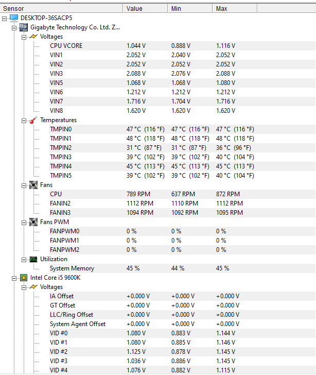Select the VIN8 sensor row
The height and width of the screenshot is (375, 316).
tap(182, 111)
